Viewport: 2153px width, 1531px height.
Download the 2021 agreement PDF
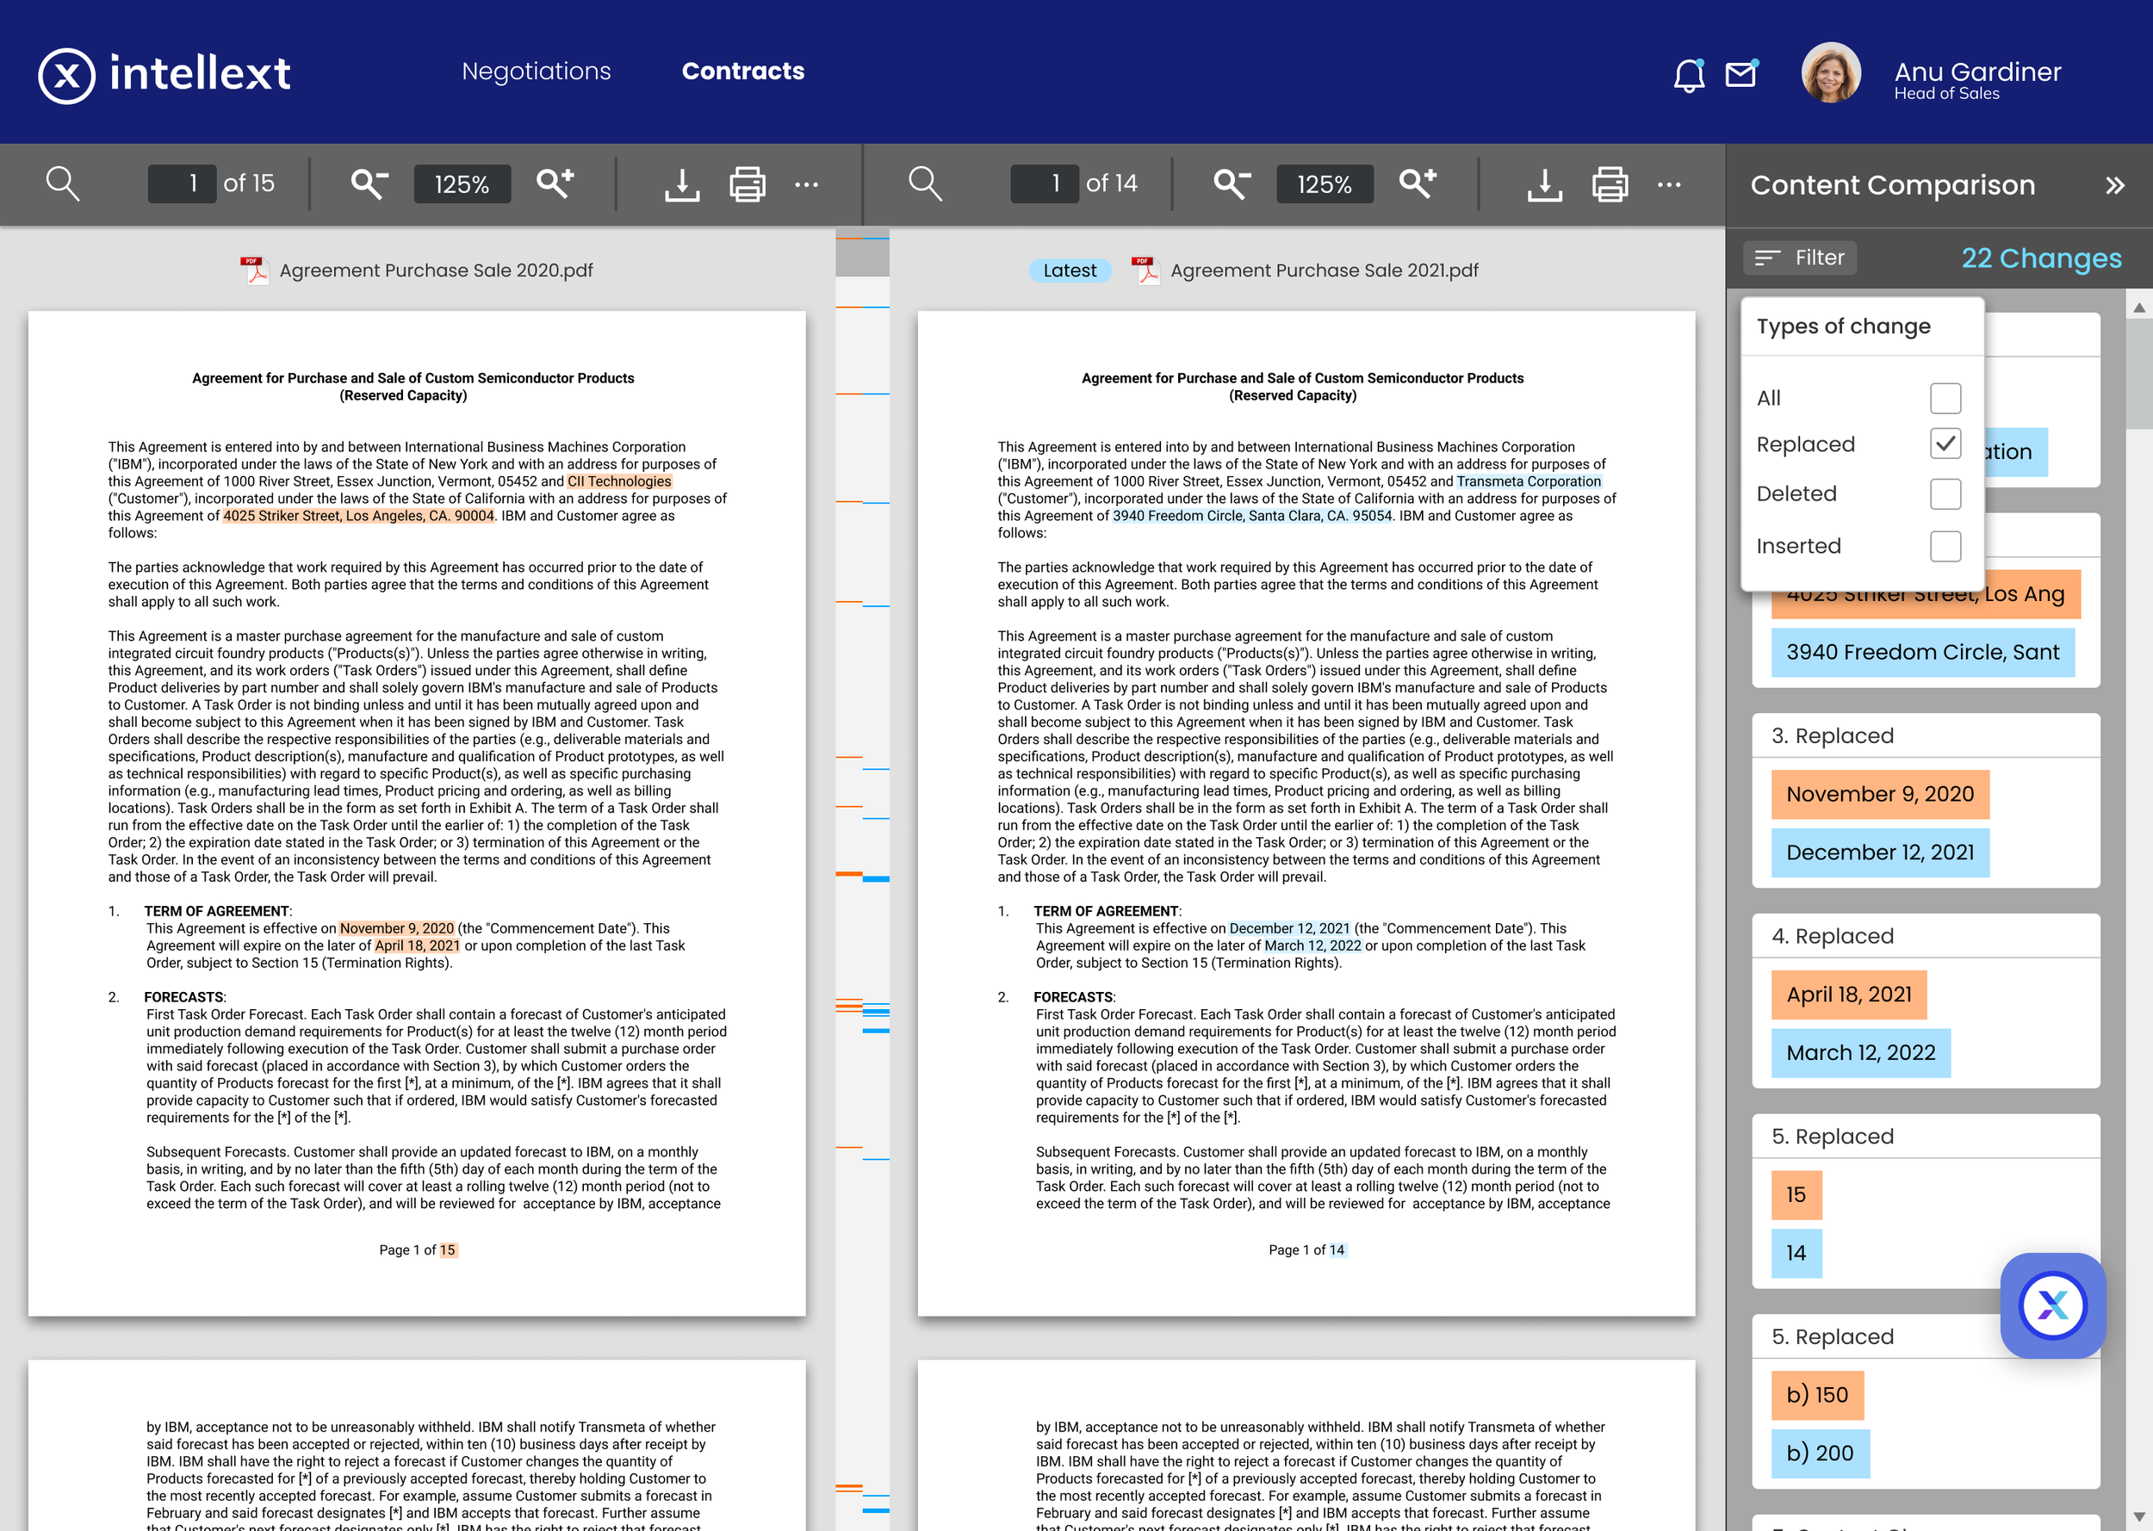pos(1544,183)
